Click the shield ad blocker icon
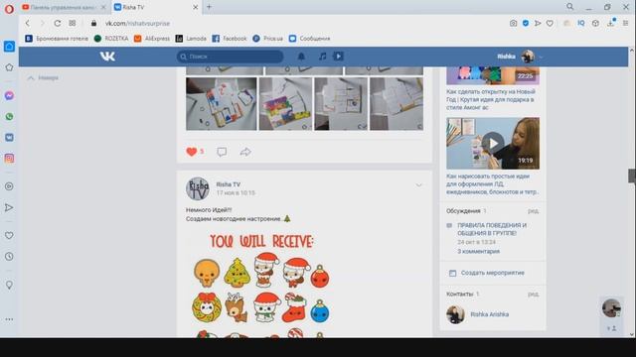This screenshot has width=636, height=357. (x=526, y=23)
